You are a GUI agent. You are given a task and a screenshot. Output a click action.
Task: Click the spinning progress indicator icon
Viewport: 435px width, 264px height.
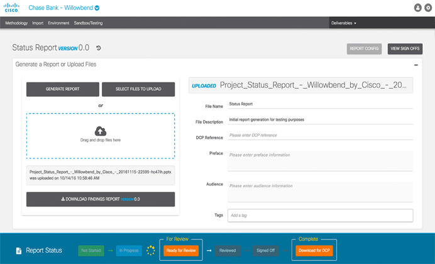pyautogui.click(x=151, y=250)
